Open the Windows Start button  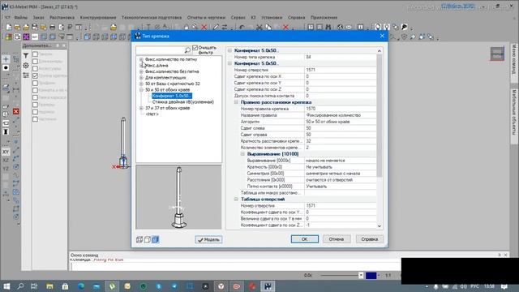(x=6, y=286)
